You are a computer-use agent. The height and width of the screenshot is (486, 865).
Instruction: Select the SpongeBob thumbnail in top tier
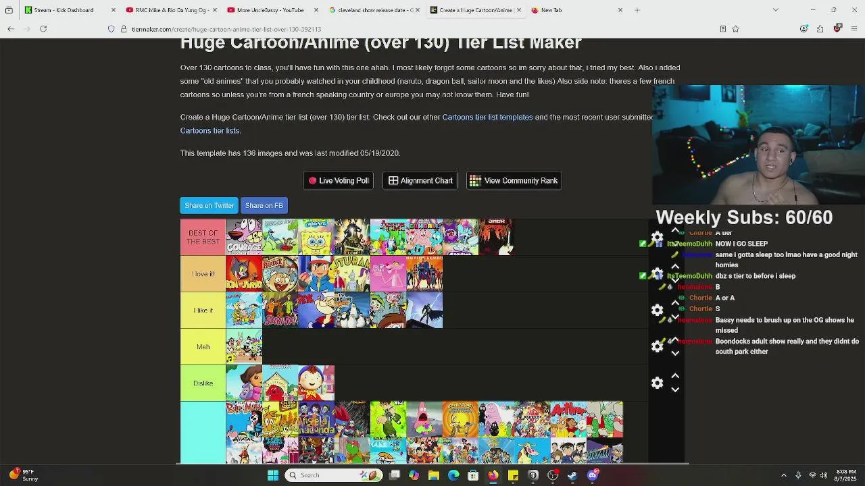316,237
